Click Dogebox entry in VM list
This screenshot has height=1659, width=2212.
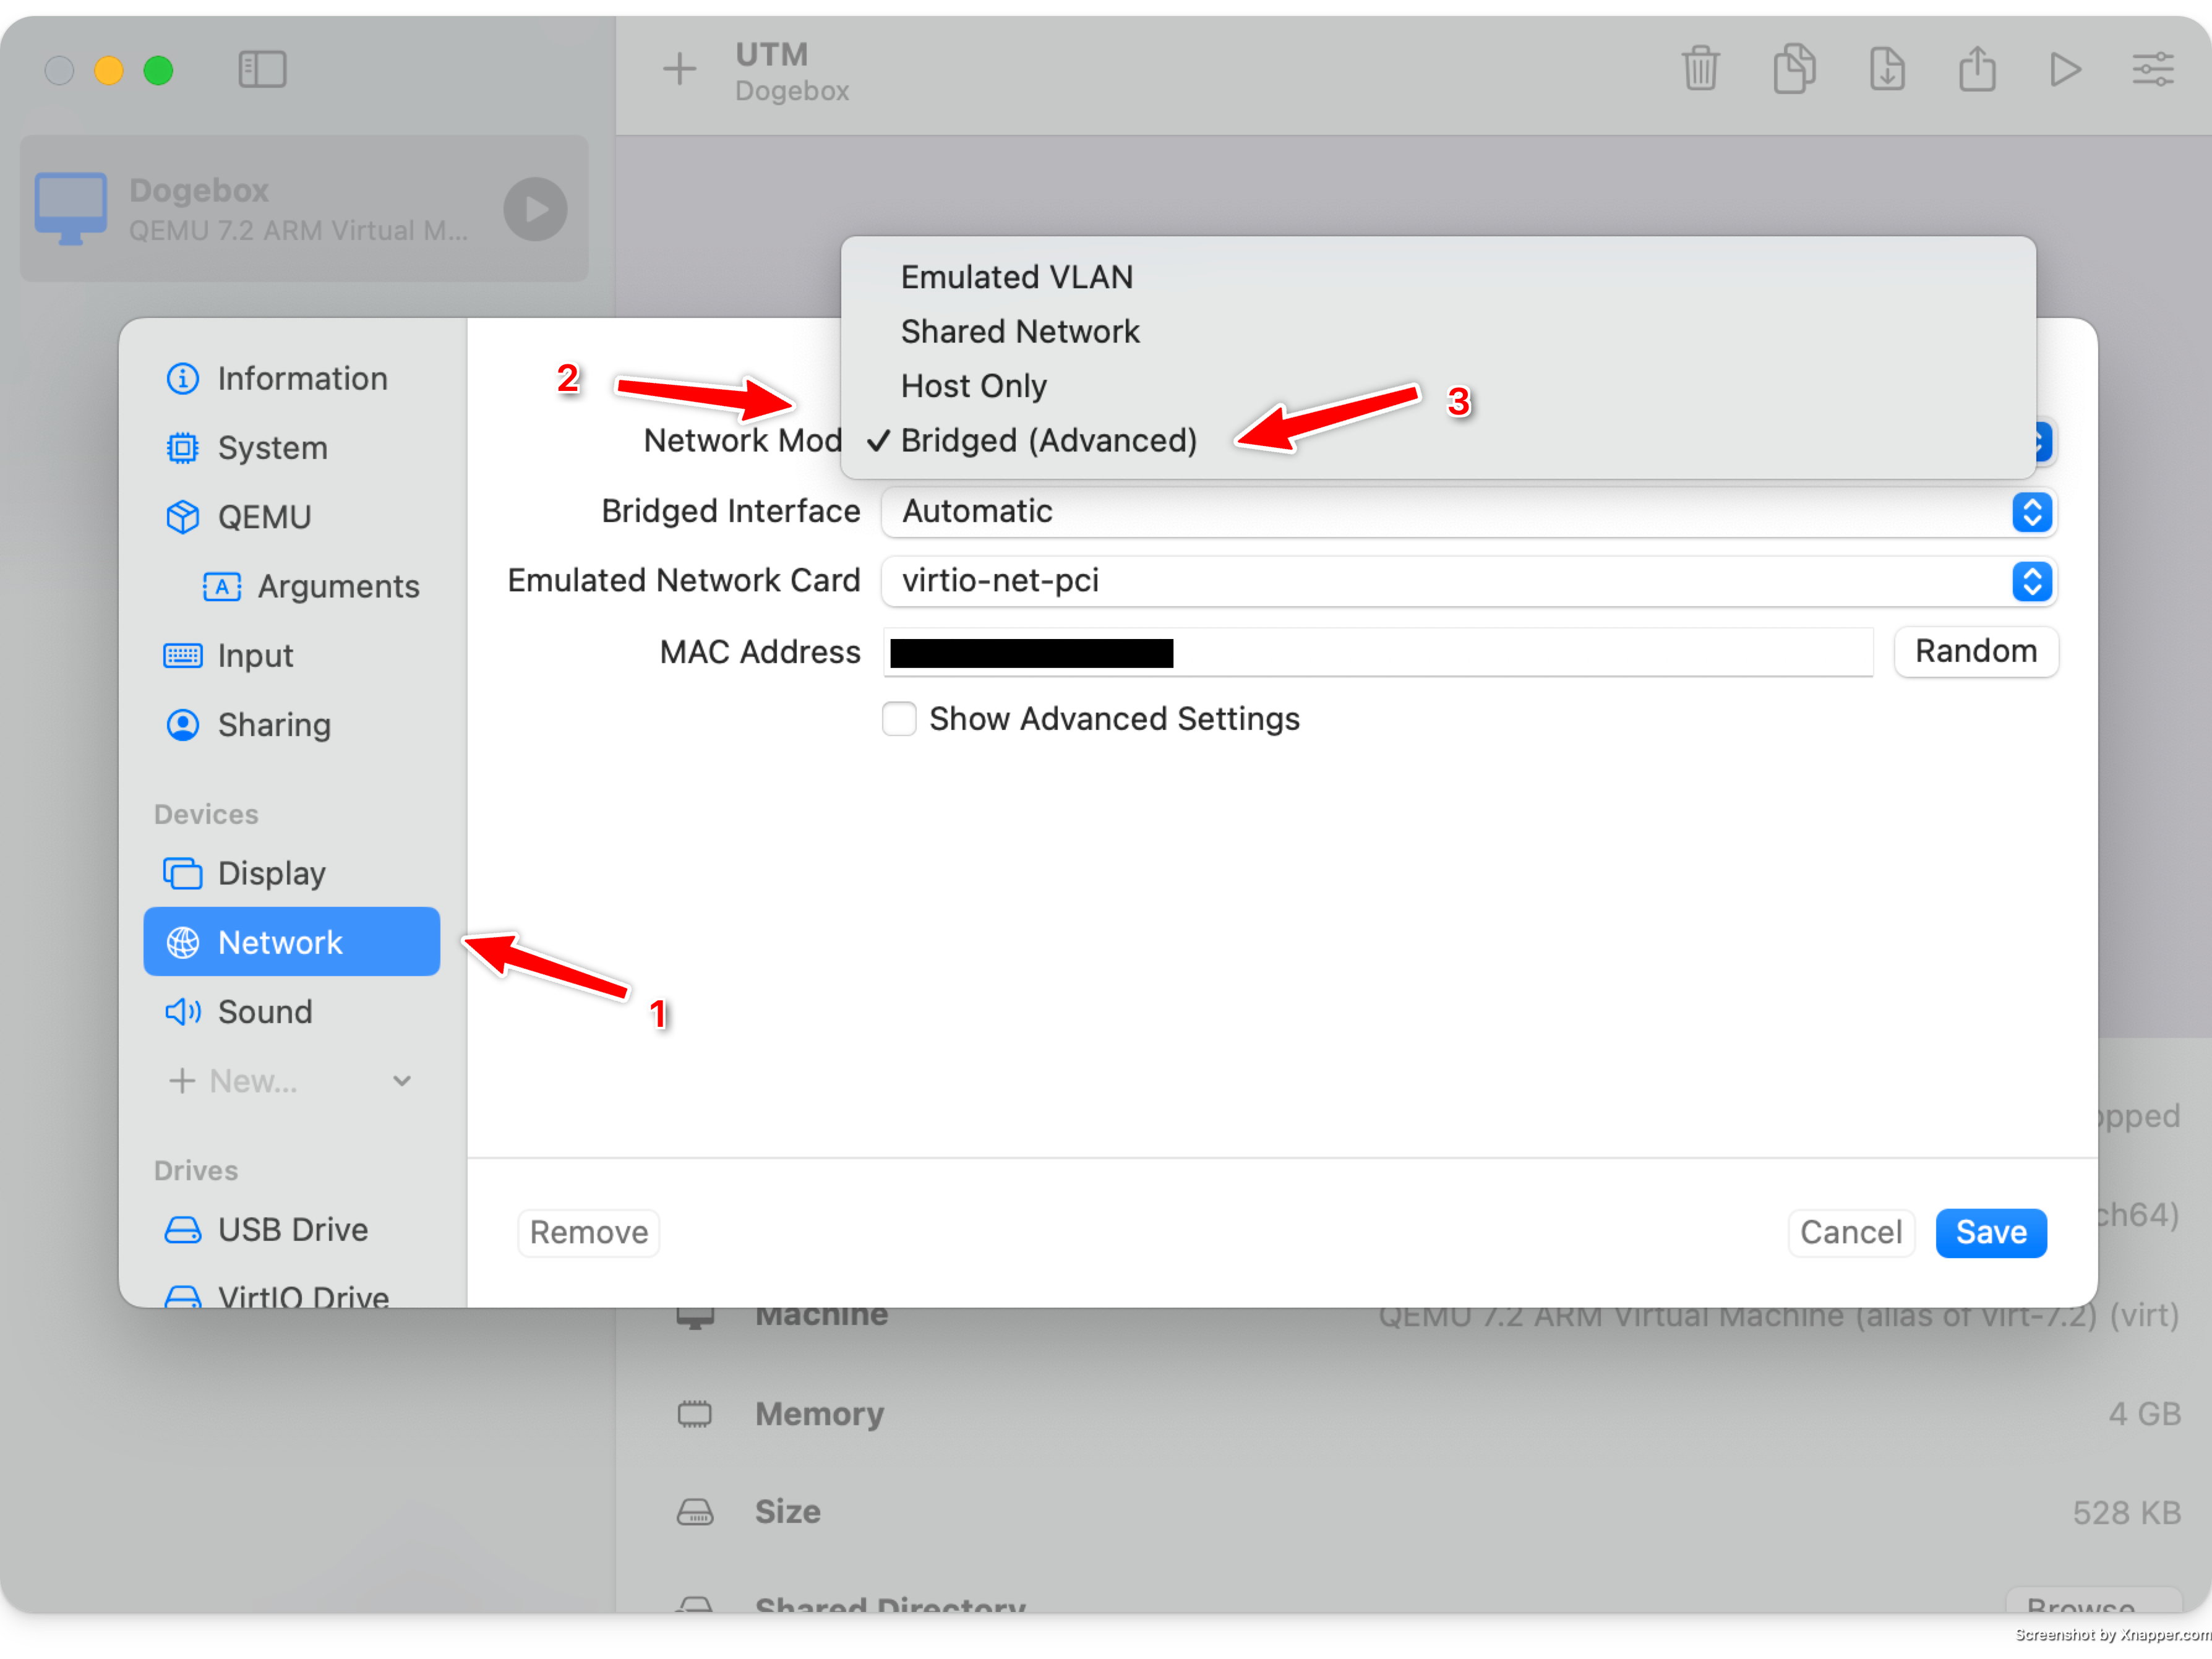point(304,209)
